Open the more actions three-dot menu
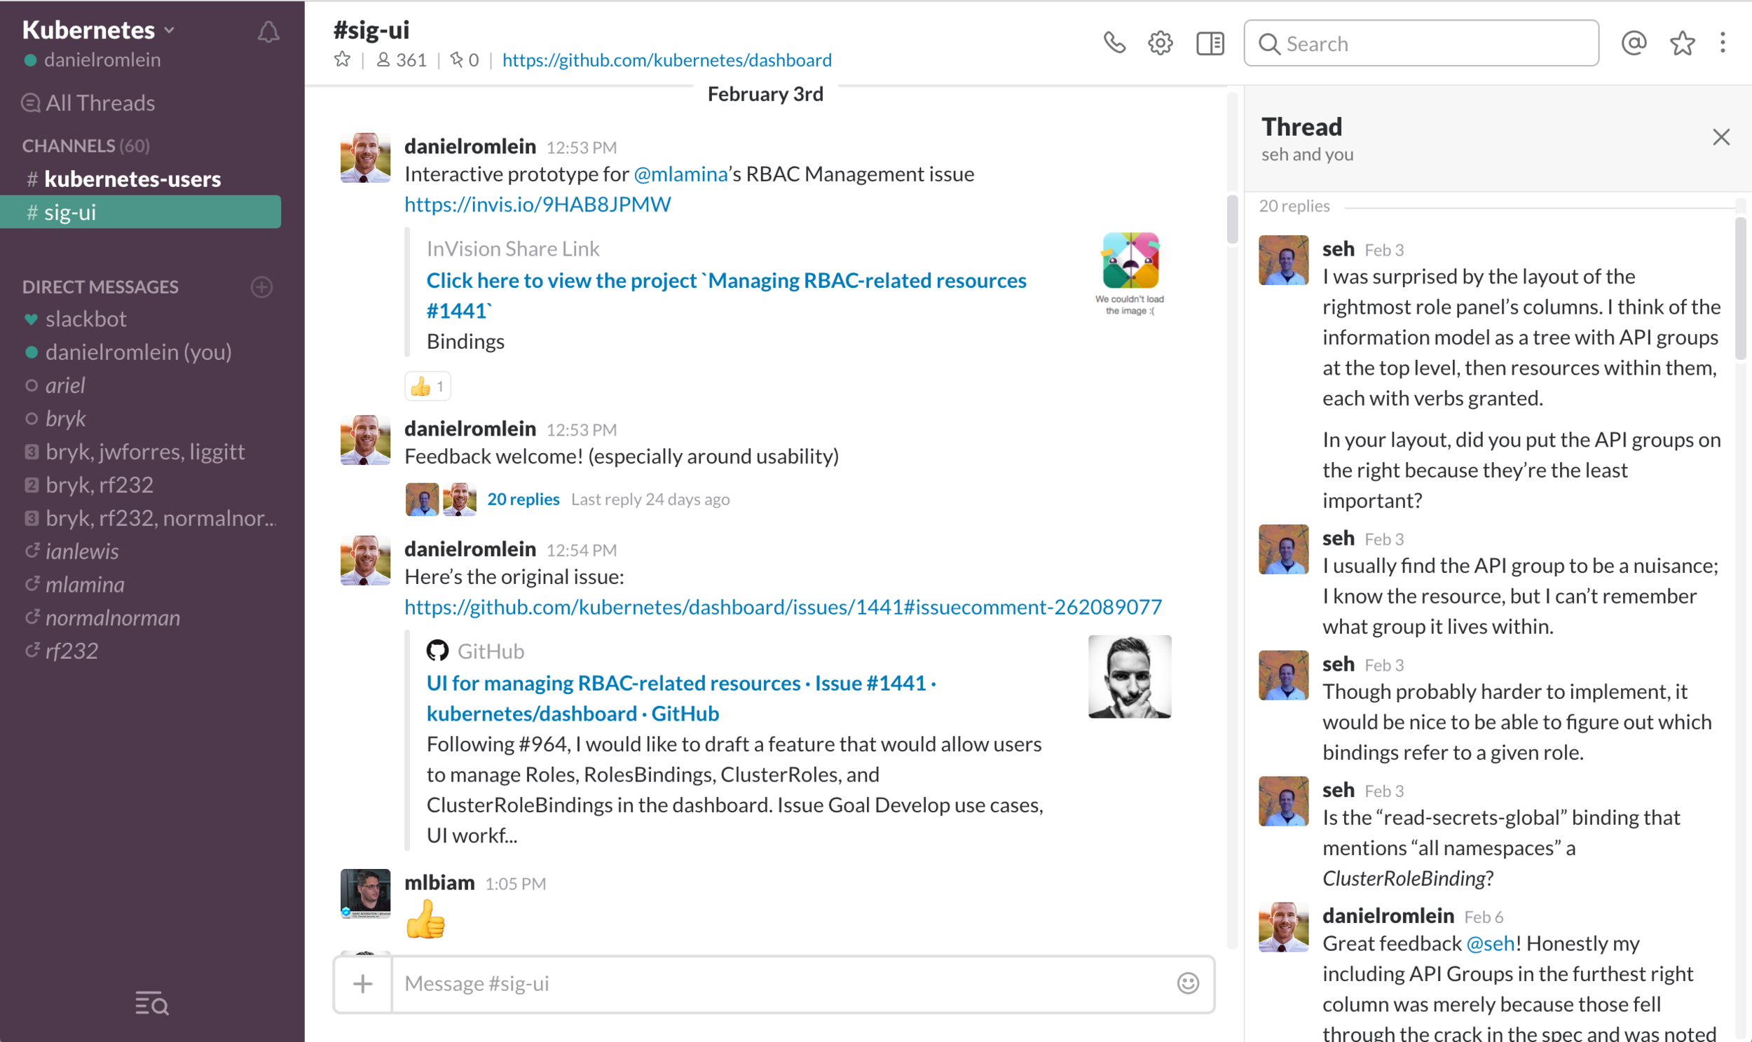This screenshot has width=1752, height=1042. pos(1725,43)
